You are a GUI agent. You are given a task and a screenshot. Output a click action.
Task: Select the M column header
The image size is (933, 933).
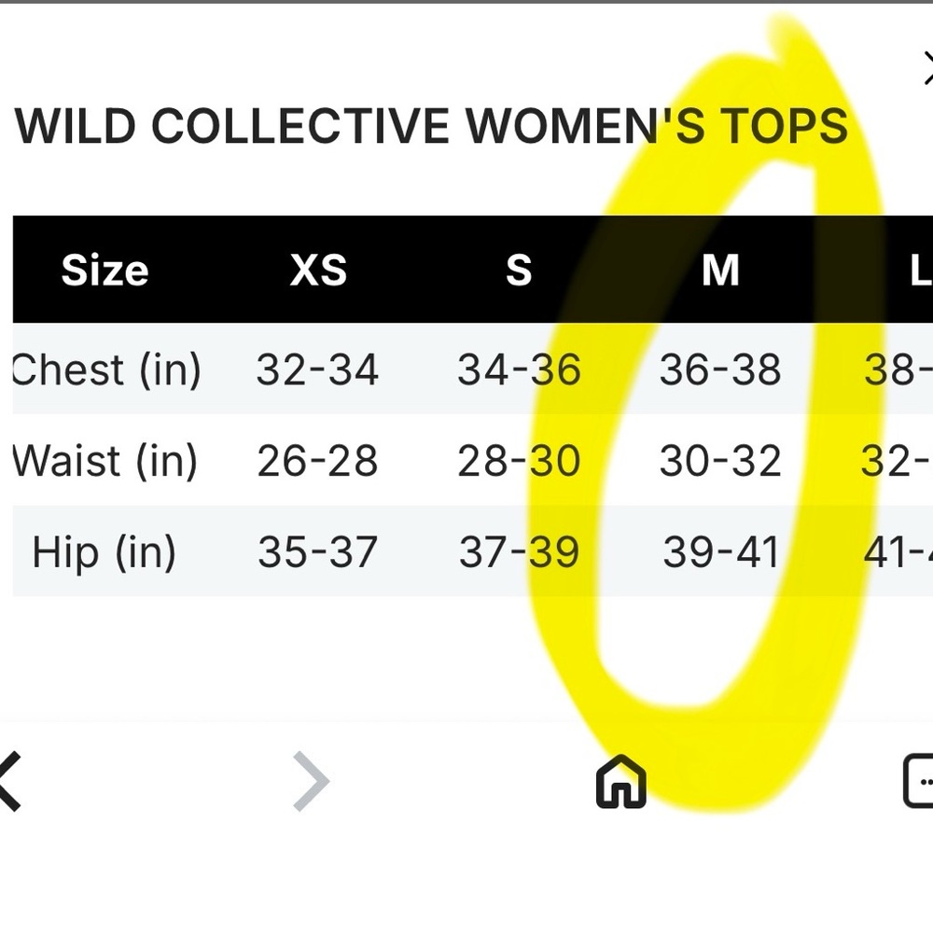(720, 271)
